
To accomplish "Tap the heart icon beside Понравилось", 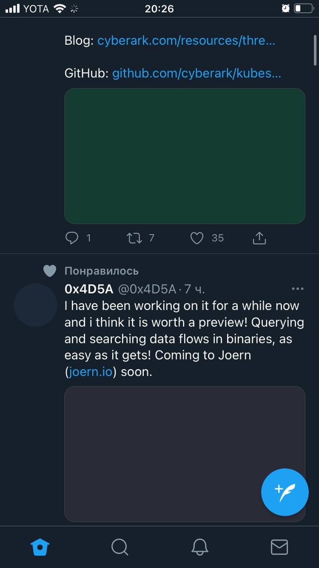I will (50, 271).
